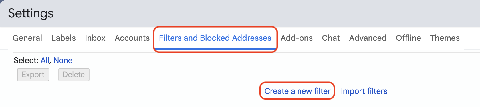
Task: Click the gray bar beneath General tab
Action: point(21,53)
